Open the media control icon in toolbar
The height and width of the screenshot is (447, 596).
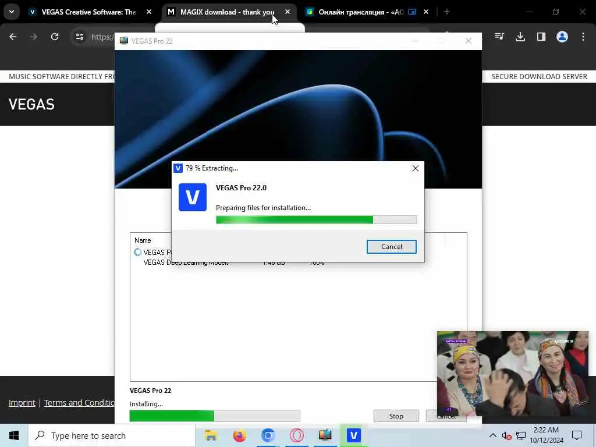point(499,37)
